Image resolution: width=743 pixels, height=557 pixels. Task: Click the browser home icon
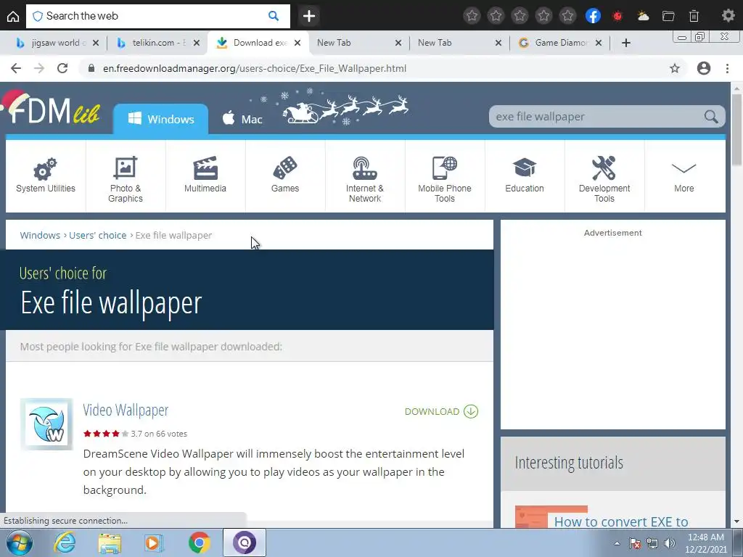[13, 16]
